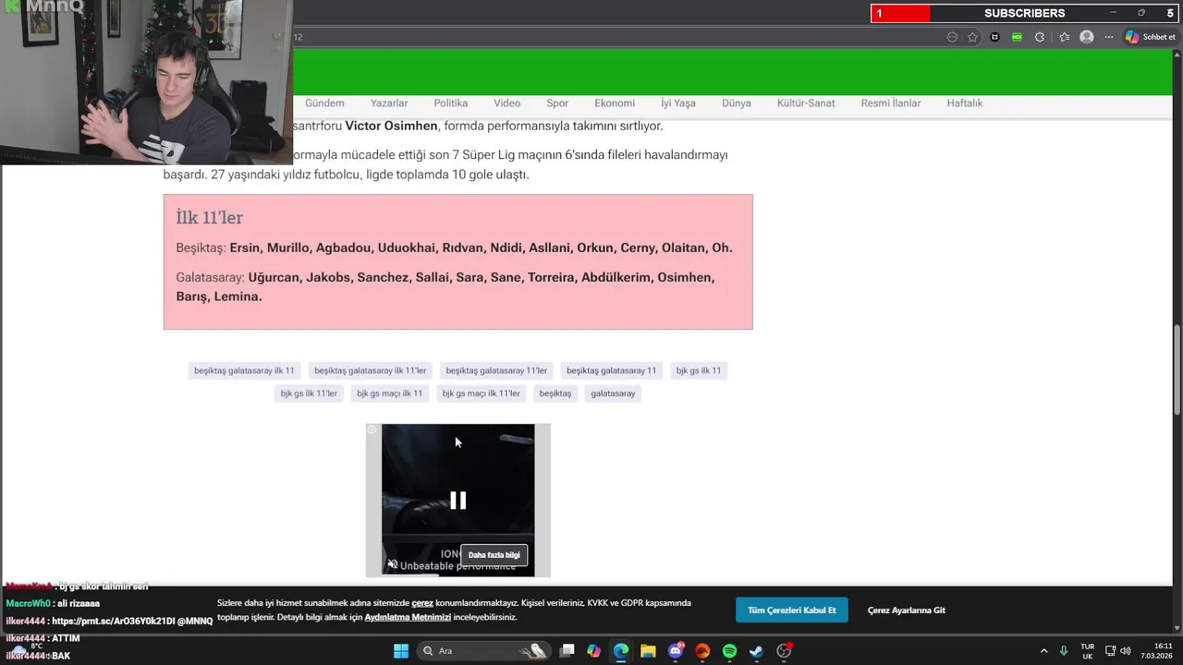Click the 'beşiktaş galatasaray 11'ler' tag
Viewport: 1183px width, 665px height.
point(496,370)
